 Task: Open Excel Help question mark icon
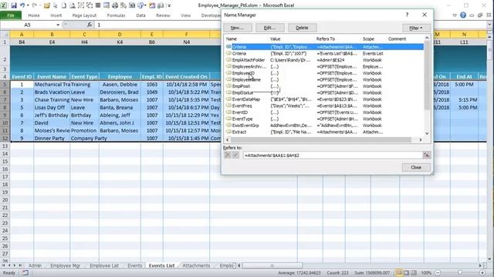pyautogui.click(x=463, y=15)
